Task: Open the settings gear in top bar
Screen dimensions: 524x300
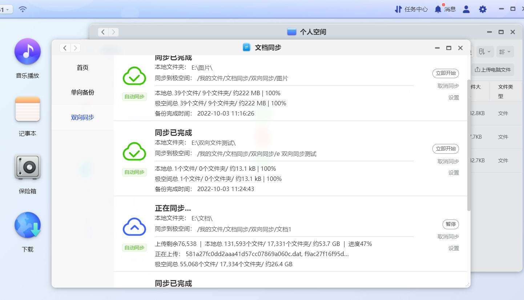Action: [483, 9]
